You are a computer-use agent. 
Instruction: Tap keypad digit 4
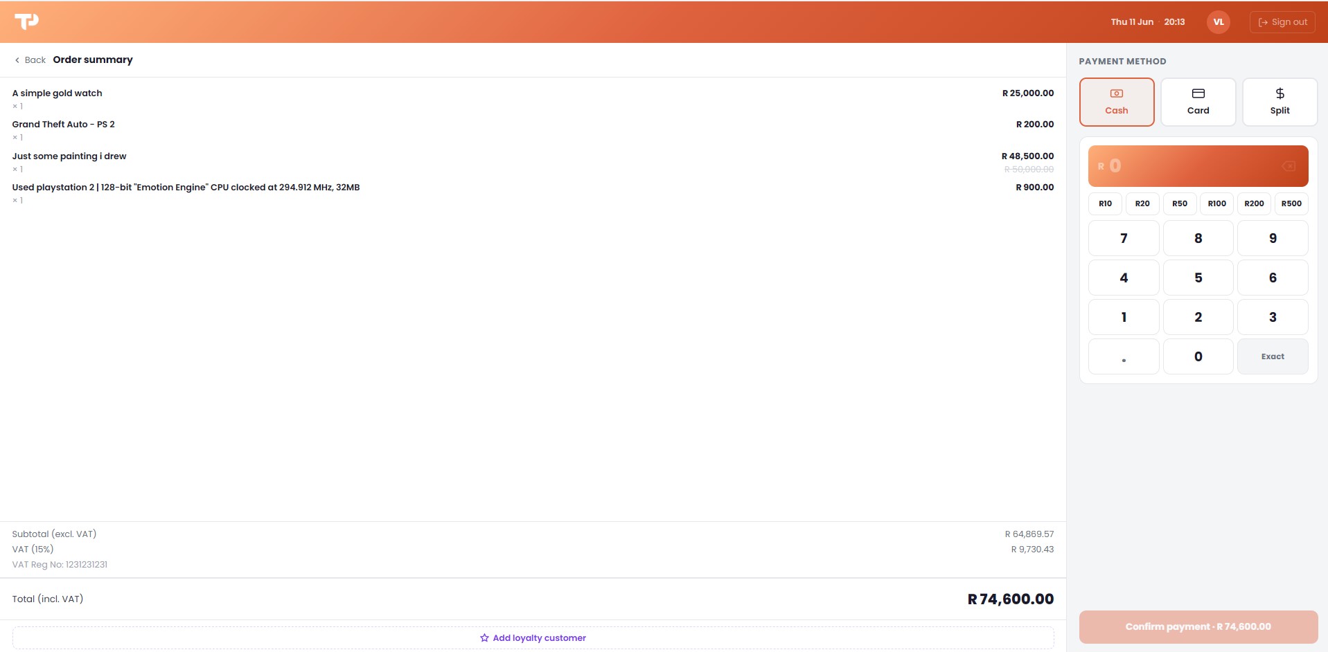[1124, 278]
